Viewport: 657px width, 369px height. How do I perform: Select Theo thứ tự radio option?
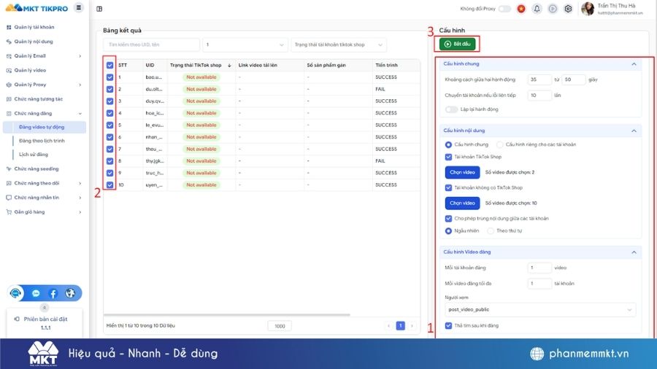(491, 231)
